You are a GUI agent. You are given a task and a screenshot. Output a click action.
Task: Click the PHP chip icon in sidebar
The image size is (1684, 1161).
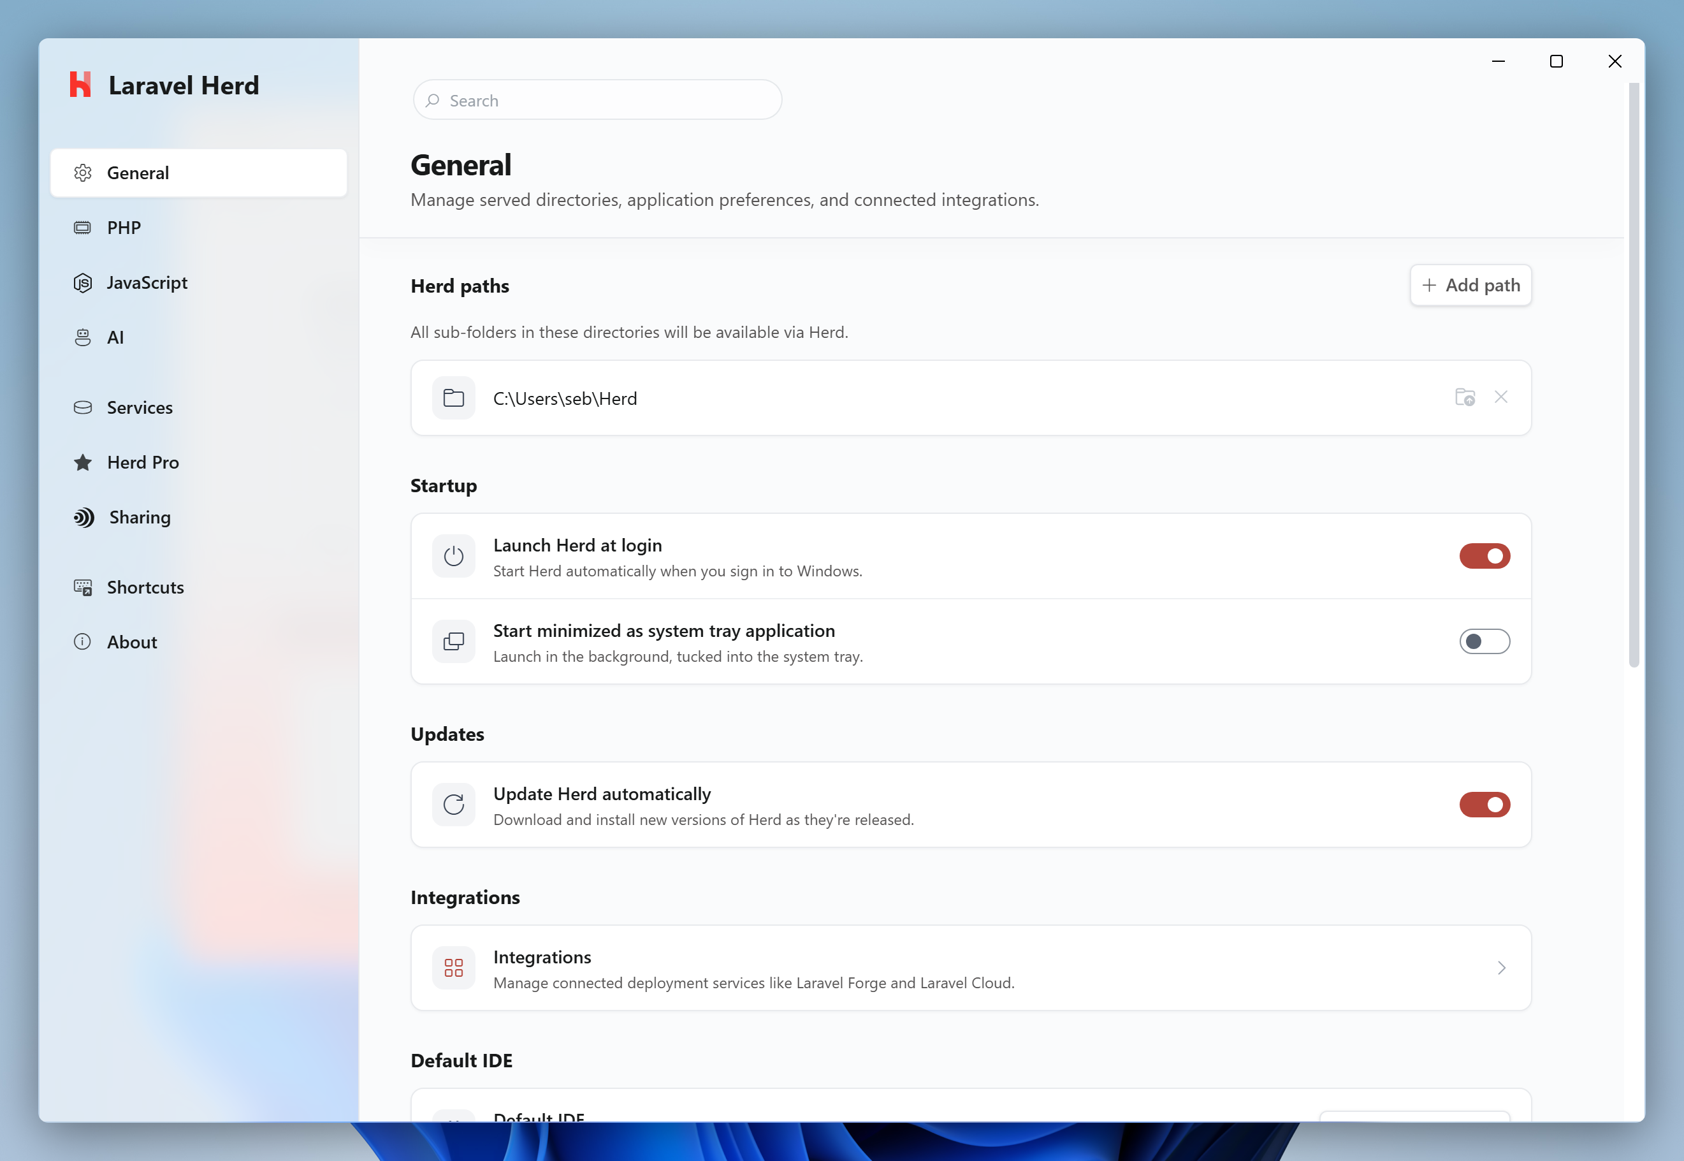(83, 228)
